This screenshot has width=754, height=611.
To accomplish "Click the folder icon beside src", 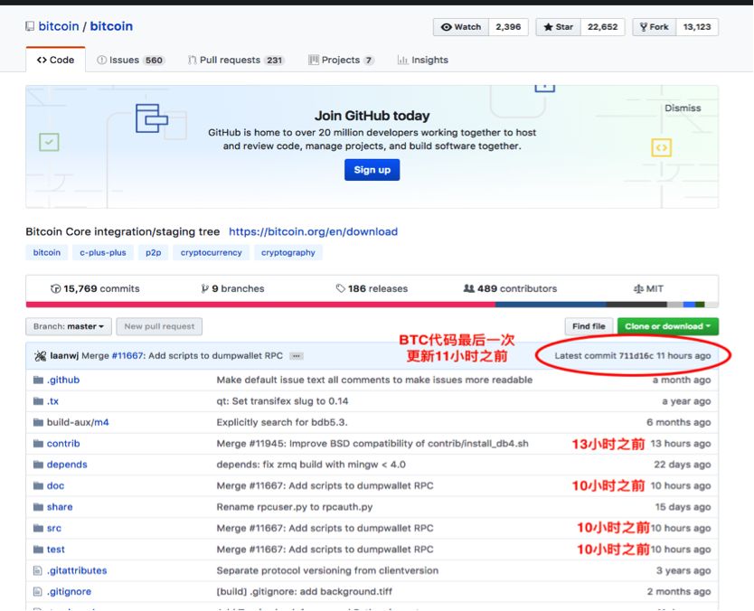I will [38, 528].
